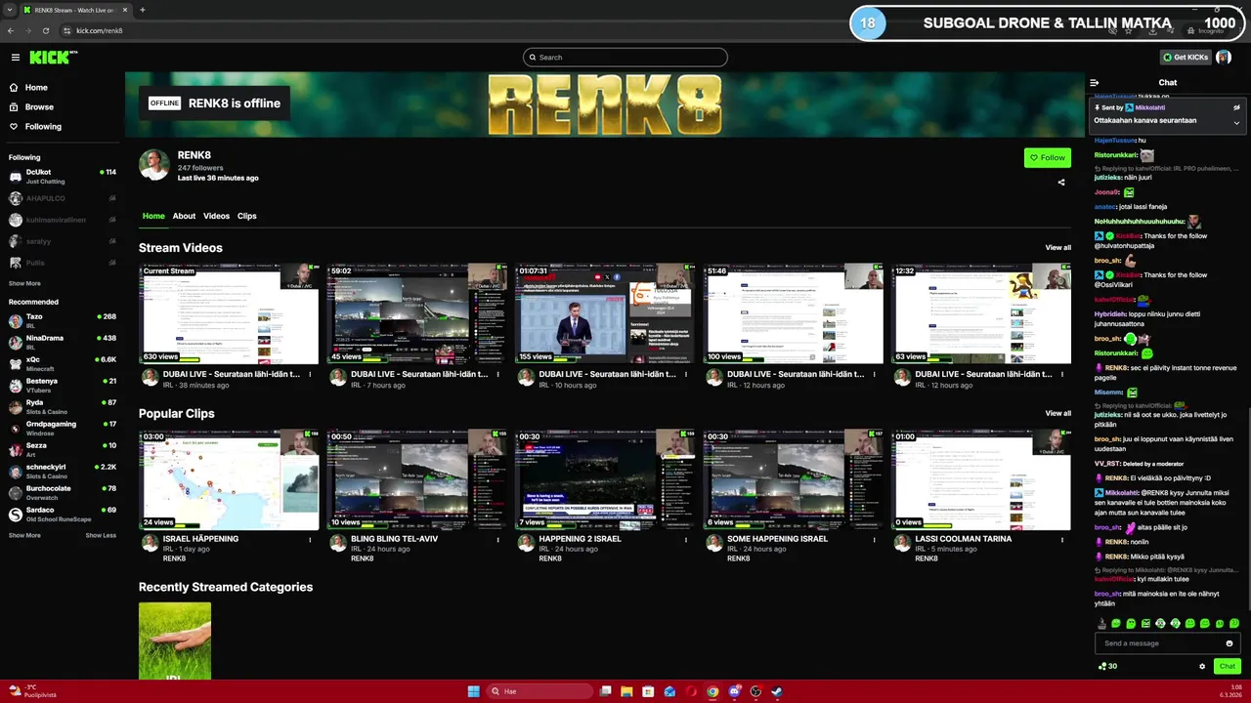Show more recommended channels

click(x=24, y=535)
